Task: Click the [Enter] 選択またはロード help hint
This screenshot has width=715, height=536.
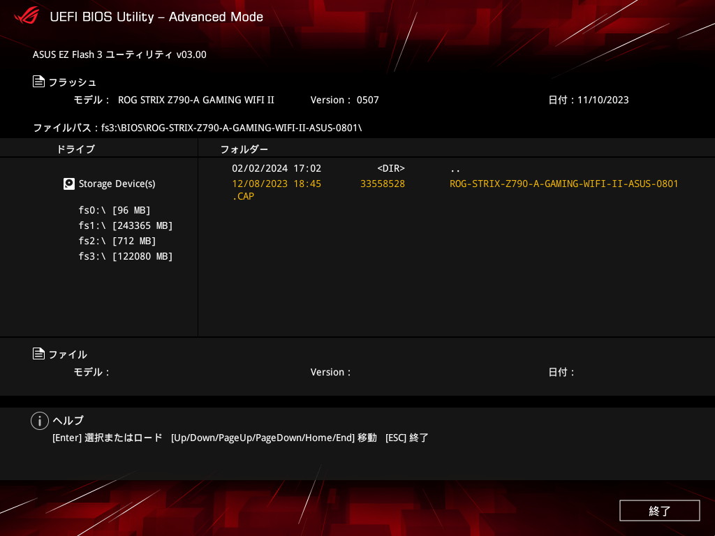Action: click(x=107, y=438)
